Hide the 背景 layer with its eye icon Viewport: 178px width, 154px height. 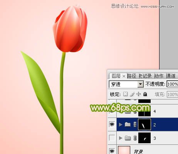(112, 151)
